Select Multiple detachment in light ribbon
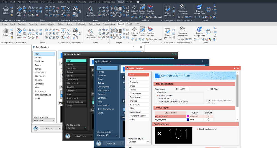The height and width of the screenshot is (148, 277). [91, 33]
